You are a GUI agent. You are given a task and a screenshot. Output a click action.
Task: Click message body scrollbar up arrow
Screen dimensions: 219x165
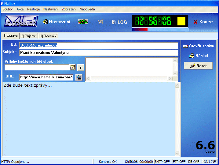pos(177,85)
